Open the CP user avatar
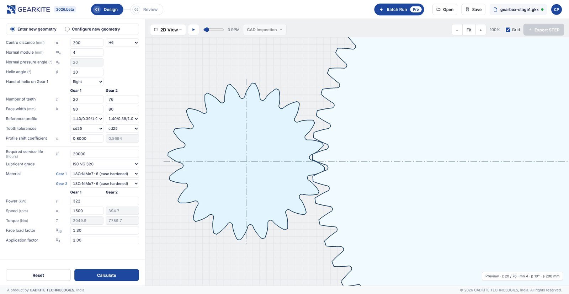This screenshot has height=294, width=569. [557, 10]
